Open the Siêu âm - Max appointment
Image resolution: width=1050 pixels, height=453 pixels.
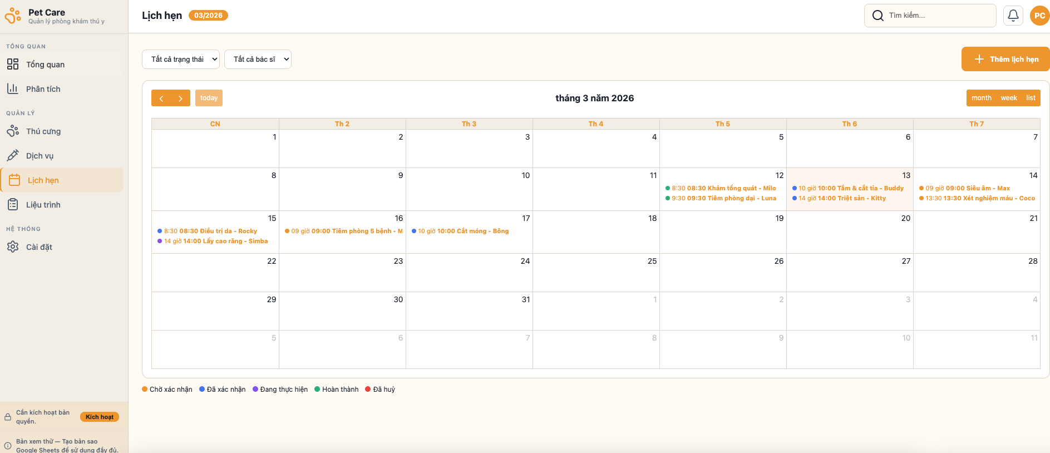click(x=967, y=188)
